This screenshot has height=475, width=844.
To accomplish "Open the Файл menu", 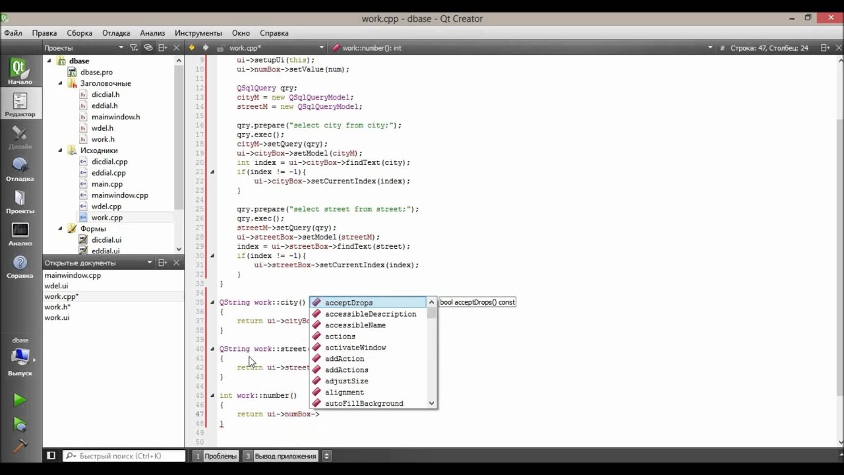I will tap(13, 33).
